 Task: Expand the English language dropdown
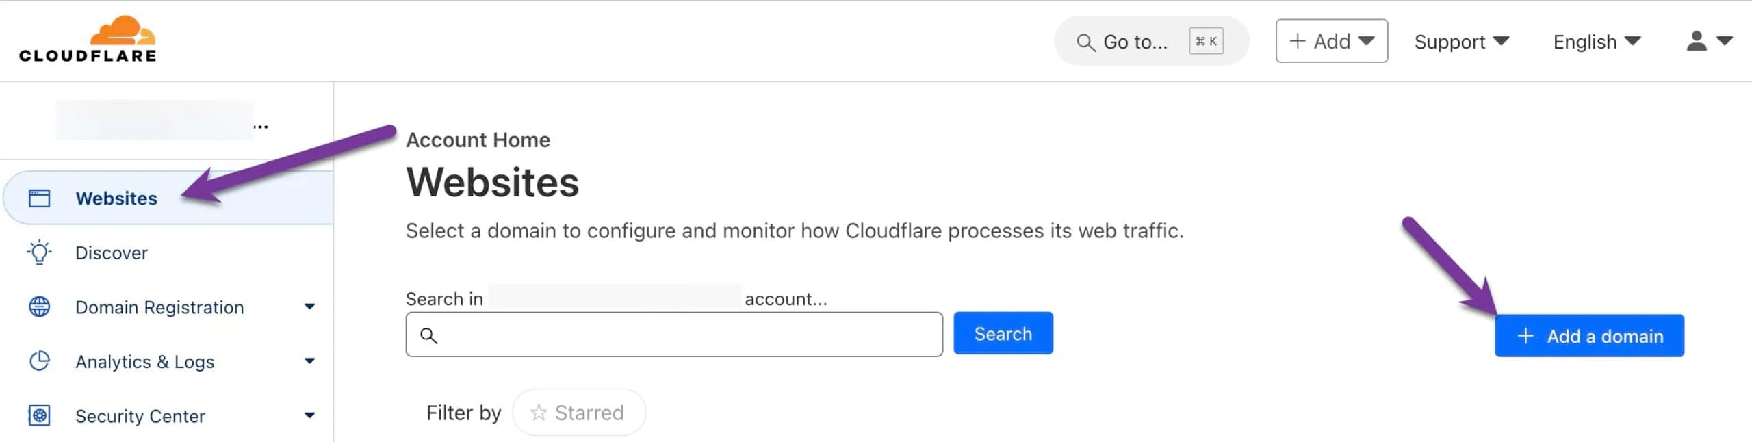tap(1596, 41)
